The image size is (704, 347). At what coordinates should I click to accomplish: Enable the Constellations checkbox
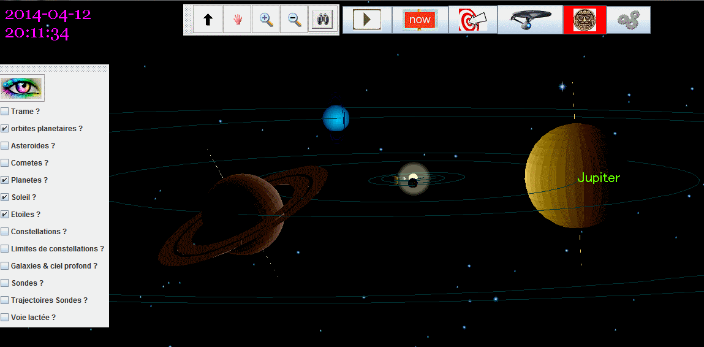pyautogui.click(x=4, y=232)
